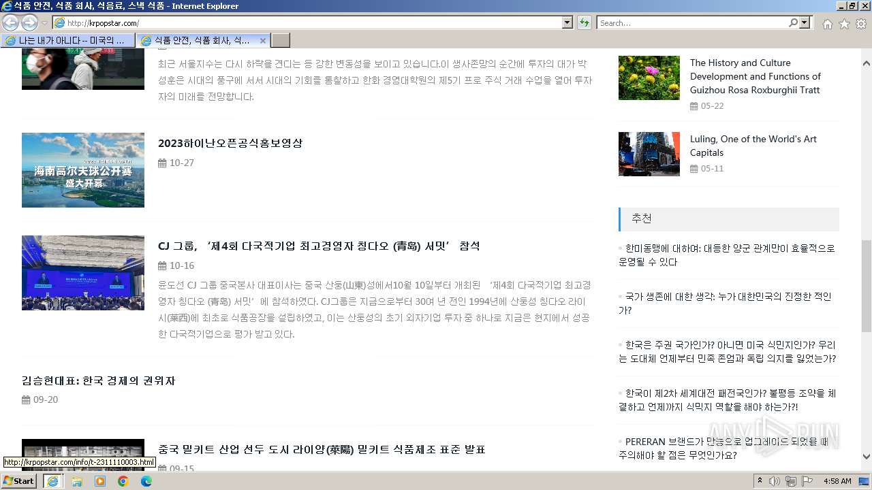Show hidden system tray icons

(760, 481)
